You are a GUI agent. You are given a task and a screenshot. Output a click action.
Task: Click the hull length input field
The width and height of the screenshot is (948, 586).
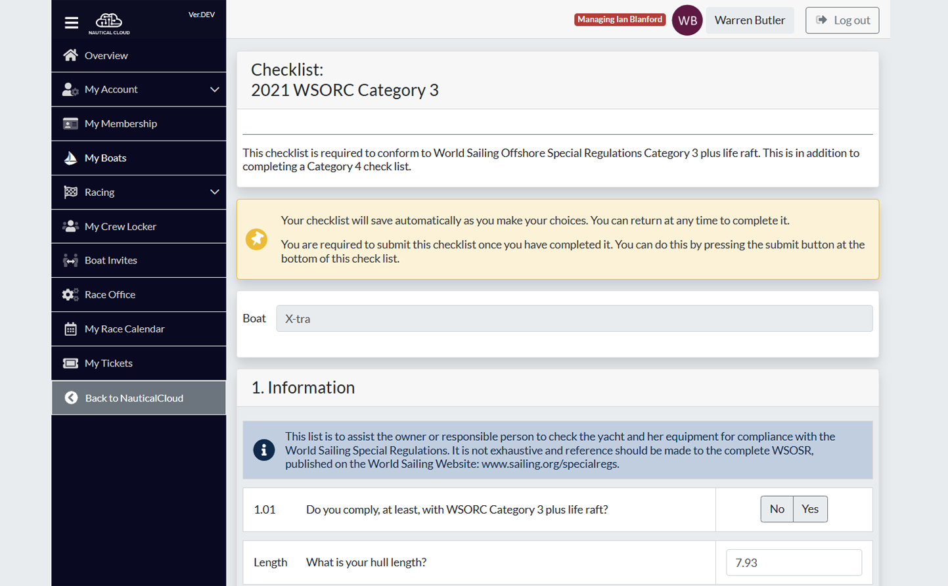click(794, 562)
